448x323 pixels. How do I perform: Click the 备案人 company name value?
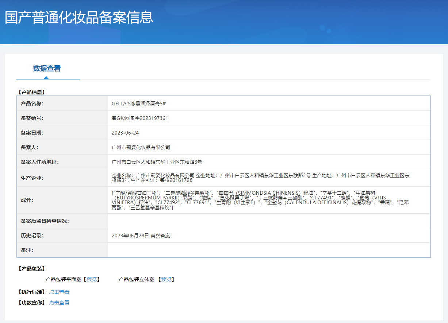click(141, 147)
